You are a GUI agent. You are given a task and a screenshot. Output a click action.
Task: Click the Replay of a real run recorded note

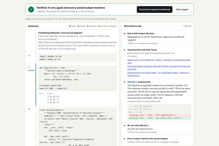click(71, 19)
